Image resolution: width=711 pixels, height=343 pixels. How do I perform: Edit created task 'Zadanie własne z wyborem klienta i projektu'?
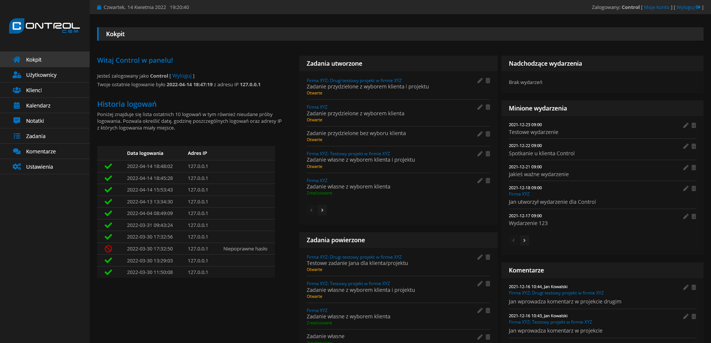click(x=480, y=154)
